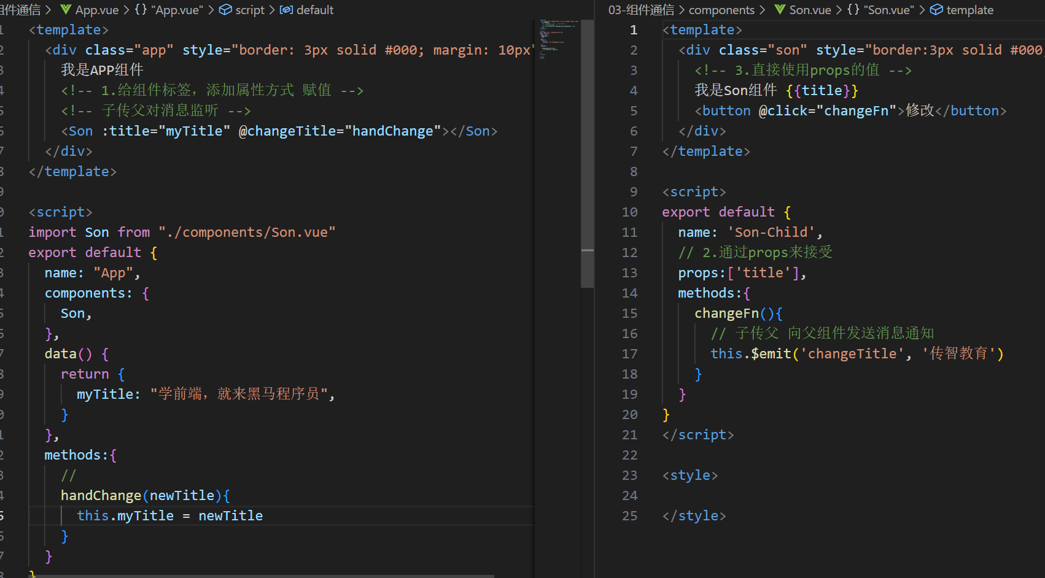The height and width of the screenshot is (578, 1045).
Task: Click the this.$emit('changeTitle', ...) line
Action: 857,353
